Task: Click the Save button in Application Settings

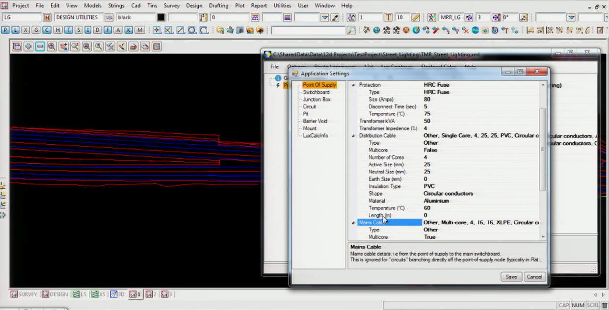Action: (511, 277)
